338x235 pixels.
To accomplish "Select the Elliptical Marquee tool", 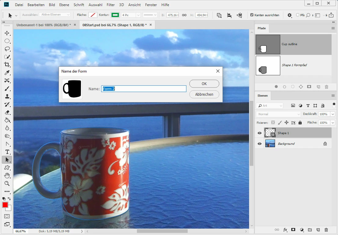I will (7, 41).
